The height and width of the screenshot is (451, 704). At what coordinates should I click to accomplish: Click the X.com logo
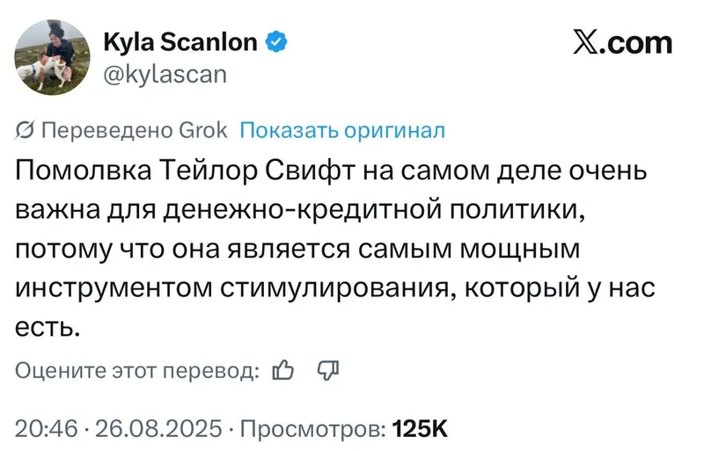click(x=622, y=41)
